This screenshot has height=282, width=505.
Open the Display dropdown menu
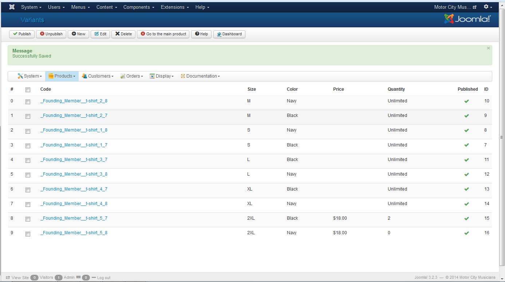(x=162, y=76)
